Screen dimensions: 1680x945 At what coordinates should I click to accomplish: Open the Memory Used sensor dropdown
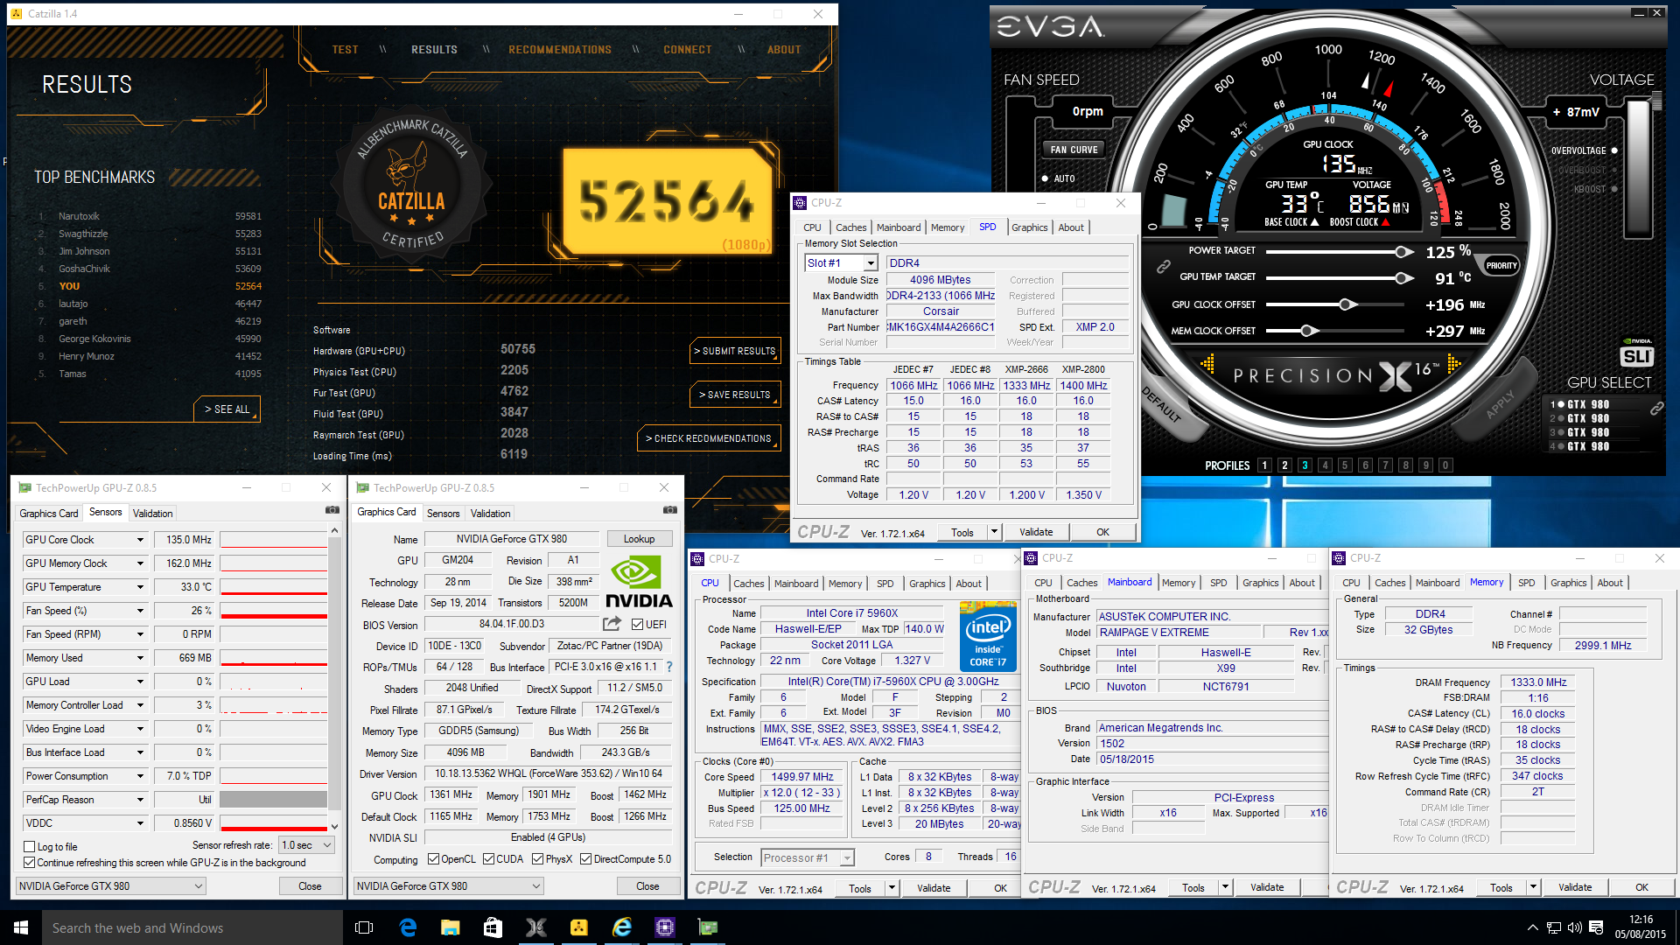click(140, 658)
